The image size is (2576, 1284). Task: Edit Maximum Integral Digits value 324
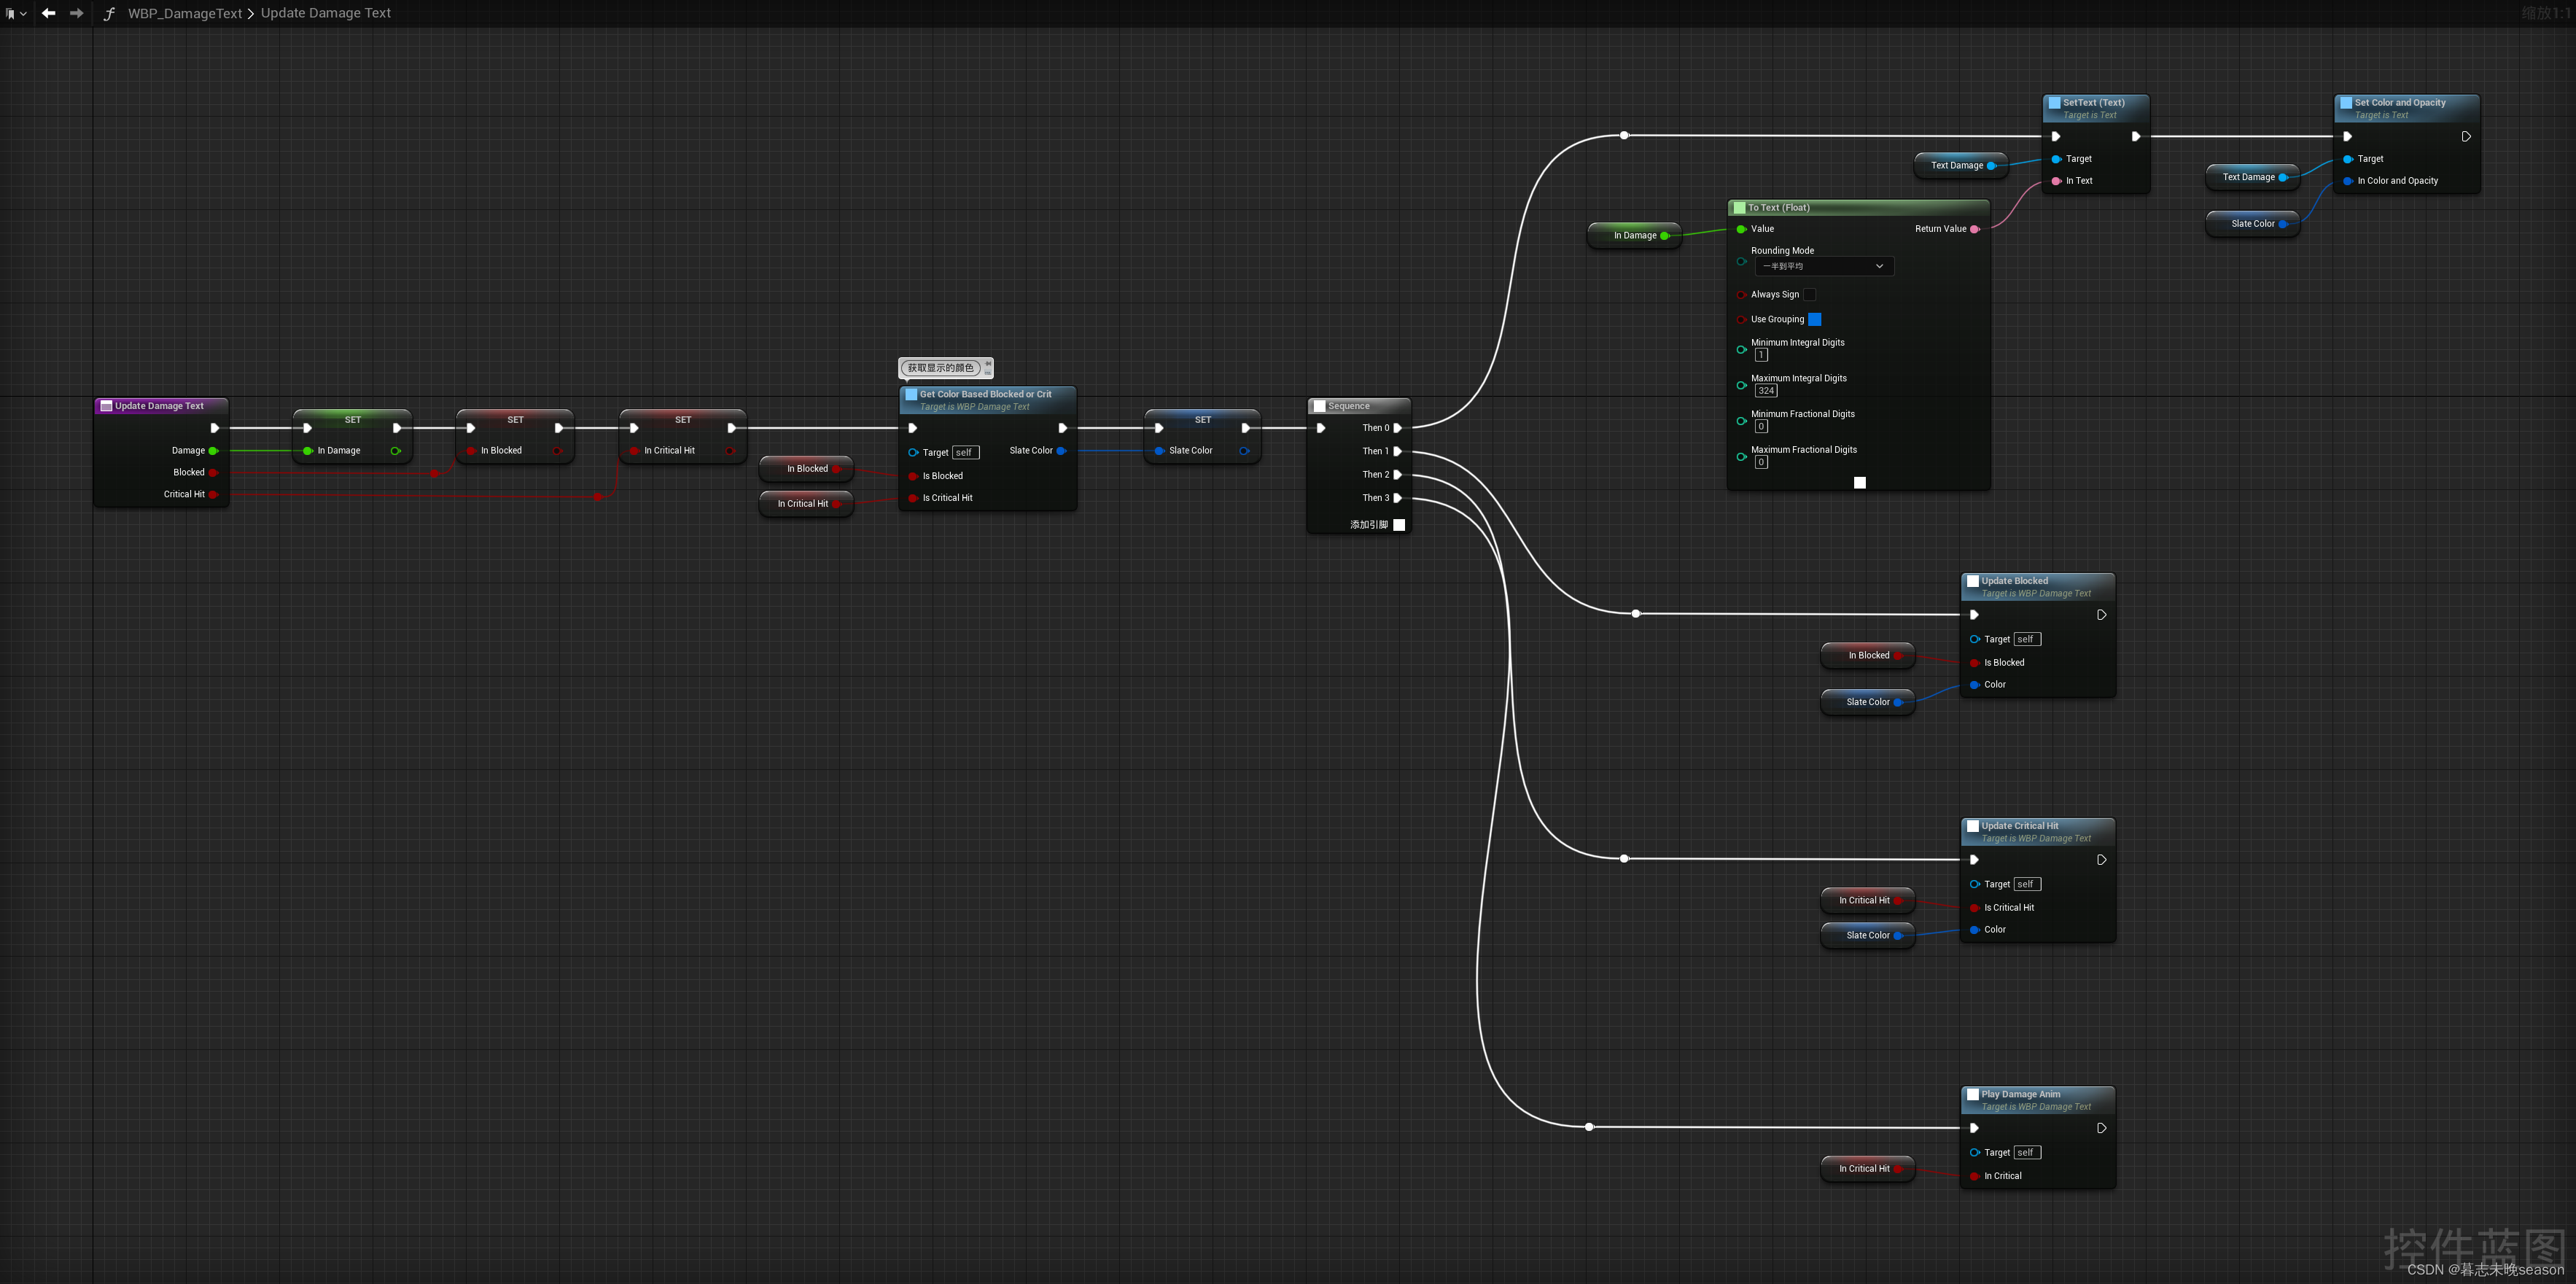(x=1766, y=391)
